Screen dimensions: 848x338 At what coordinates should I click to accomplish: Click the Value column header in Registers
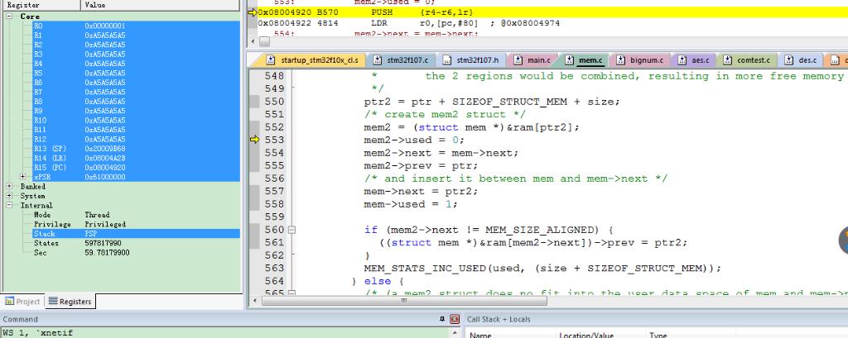point(160,5)
